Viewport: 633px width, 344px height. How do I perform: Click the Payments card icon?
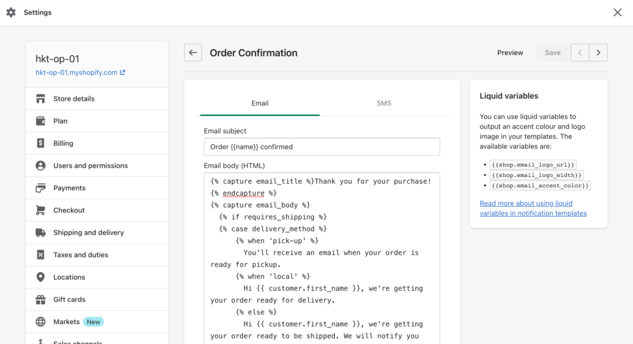40,188
